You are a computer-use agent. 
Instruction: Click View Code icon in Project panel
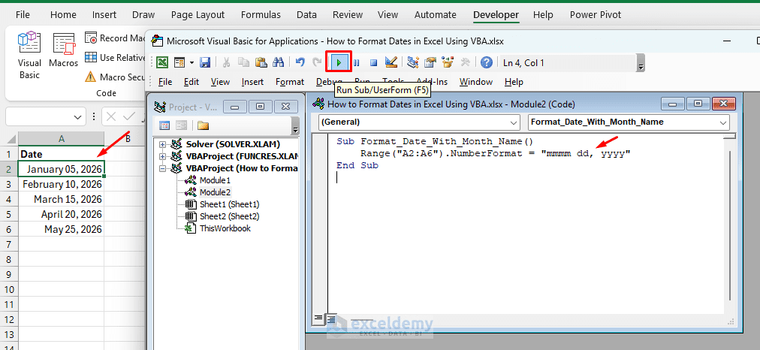coord(164,125)
